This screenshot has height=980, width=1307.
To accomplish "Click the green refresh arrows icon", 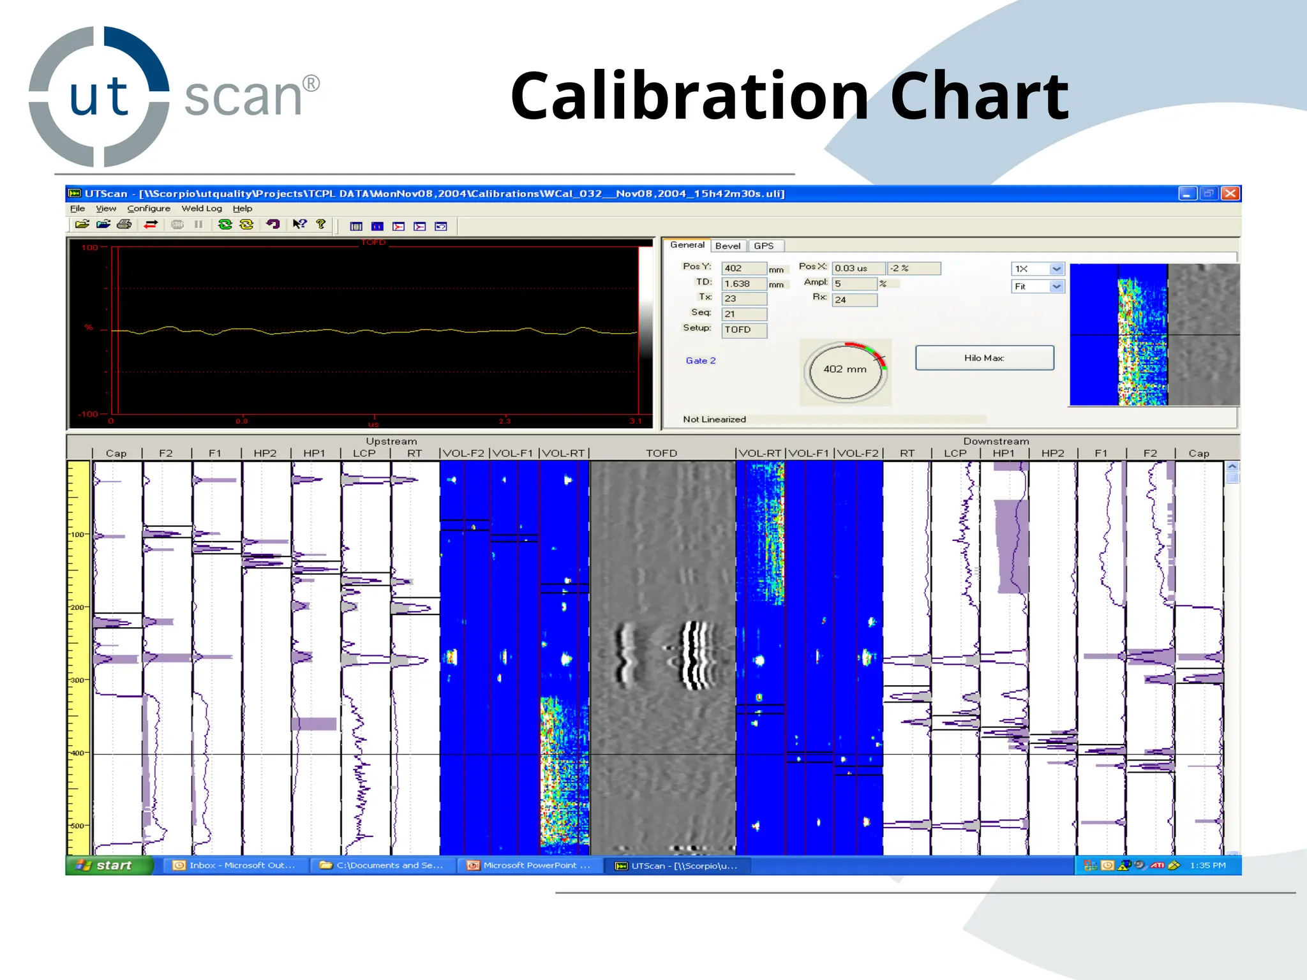I will point(225,225).
